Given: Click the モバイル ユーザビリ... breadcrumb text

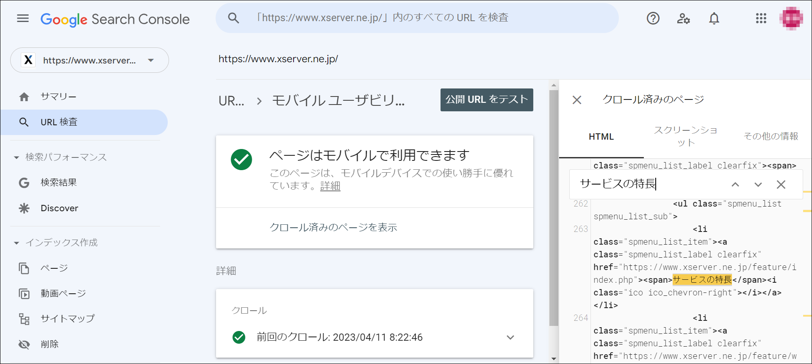Looking at the screenshot, I should [338, 101].
